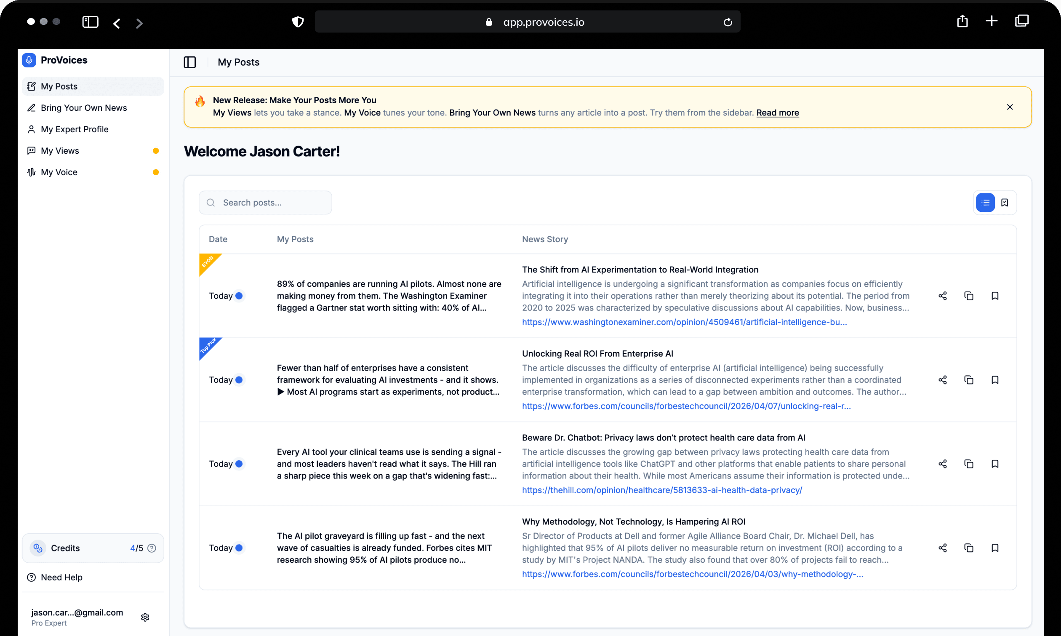Reload the page in browser address bar
Image resolution: width=1061 pixels, height=636 pixels.
(727, 22)
